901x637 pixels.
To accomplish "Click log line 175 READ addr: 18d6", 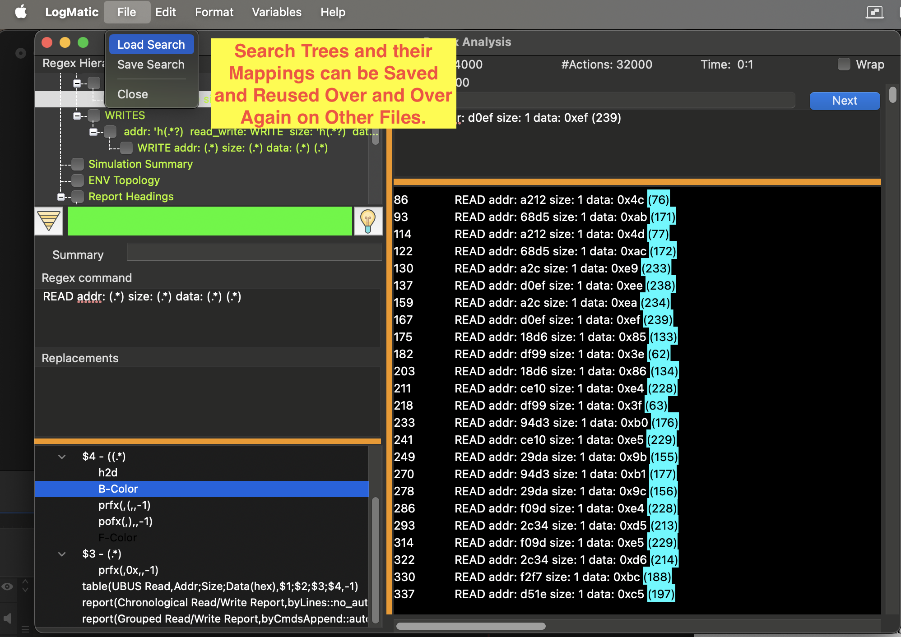I will click(535, 337).
